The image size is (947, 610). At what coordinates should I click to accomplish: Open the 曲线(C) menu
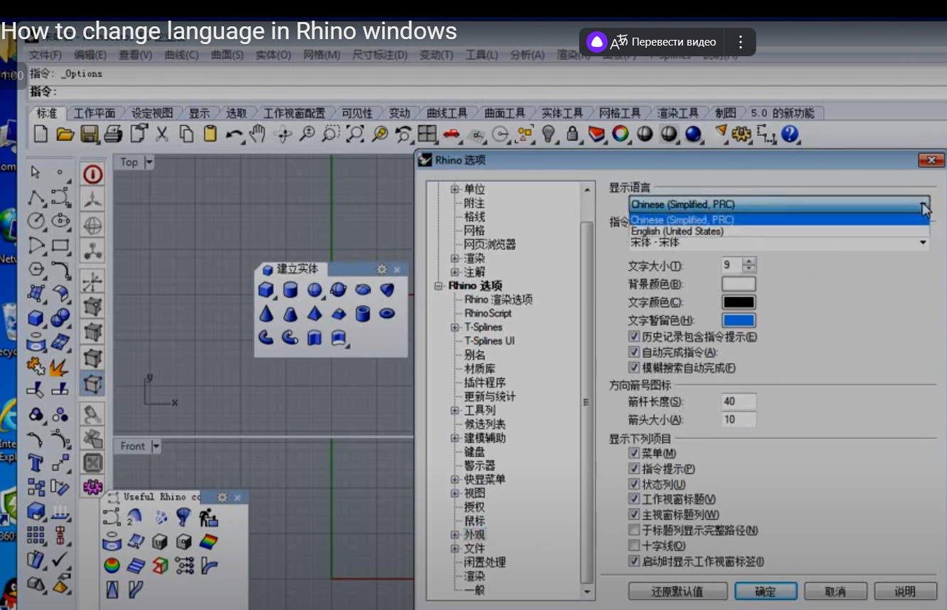click(181, 55)
